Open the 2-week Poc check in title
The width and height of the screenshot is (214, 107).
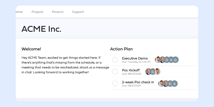138,82
